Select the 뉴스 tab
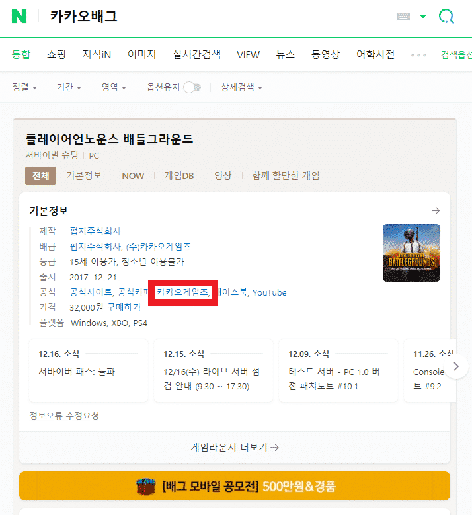472x515 pixels. [x=285, y=54]
